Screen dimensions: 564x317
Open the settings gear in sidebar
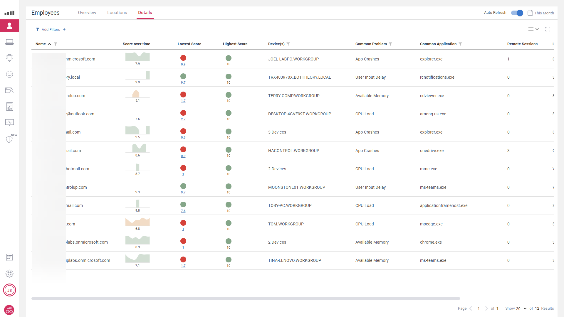tap(9, 274)
